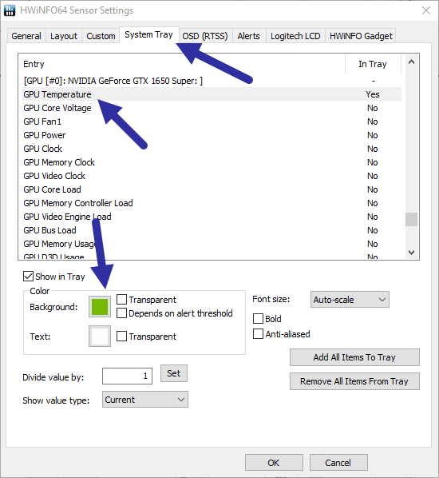Select the GPU Core Load entry
This screenshot has height=478, width=439.
pyautogui.click(x=212, y=189)
